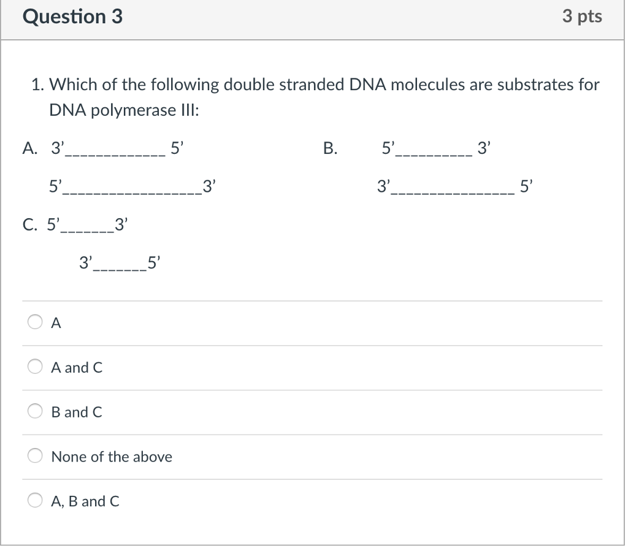This screenshot has width=628, height=551.
Task: Click the divider line above answer A
Action: click(x=313, y=300)
